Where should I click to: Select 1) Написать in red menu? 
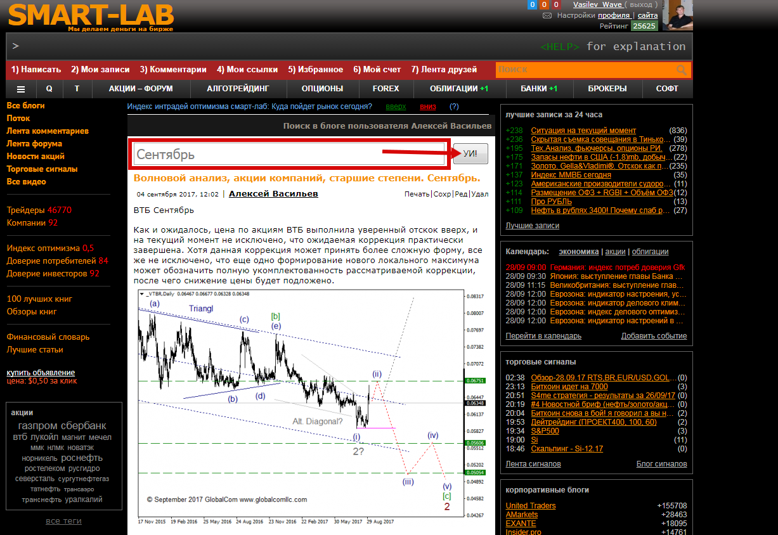point(36,70)
